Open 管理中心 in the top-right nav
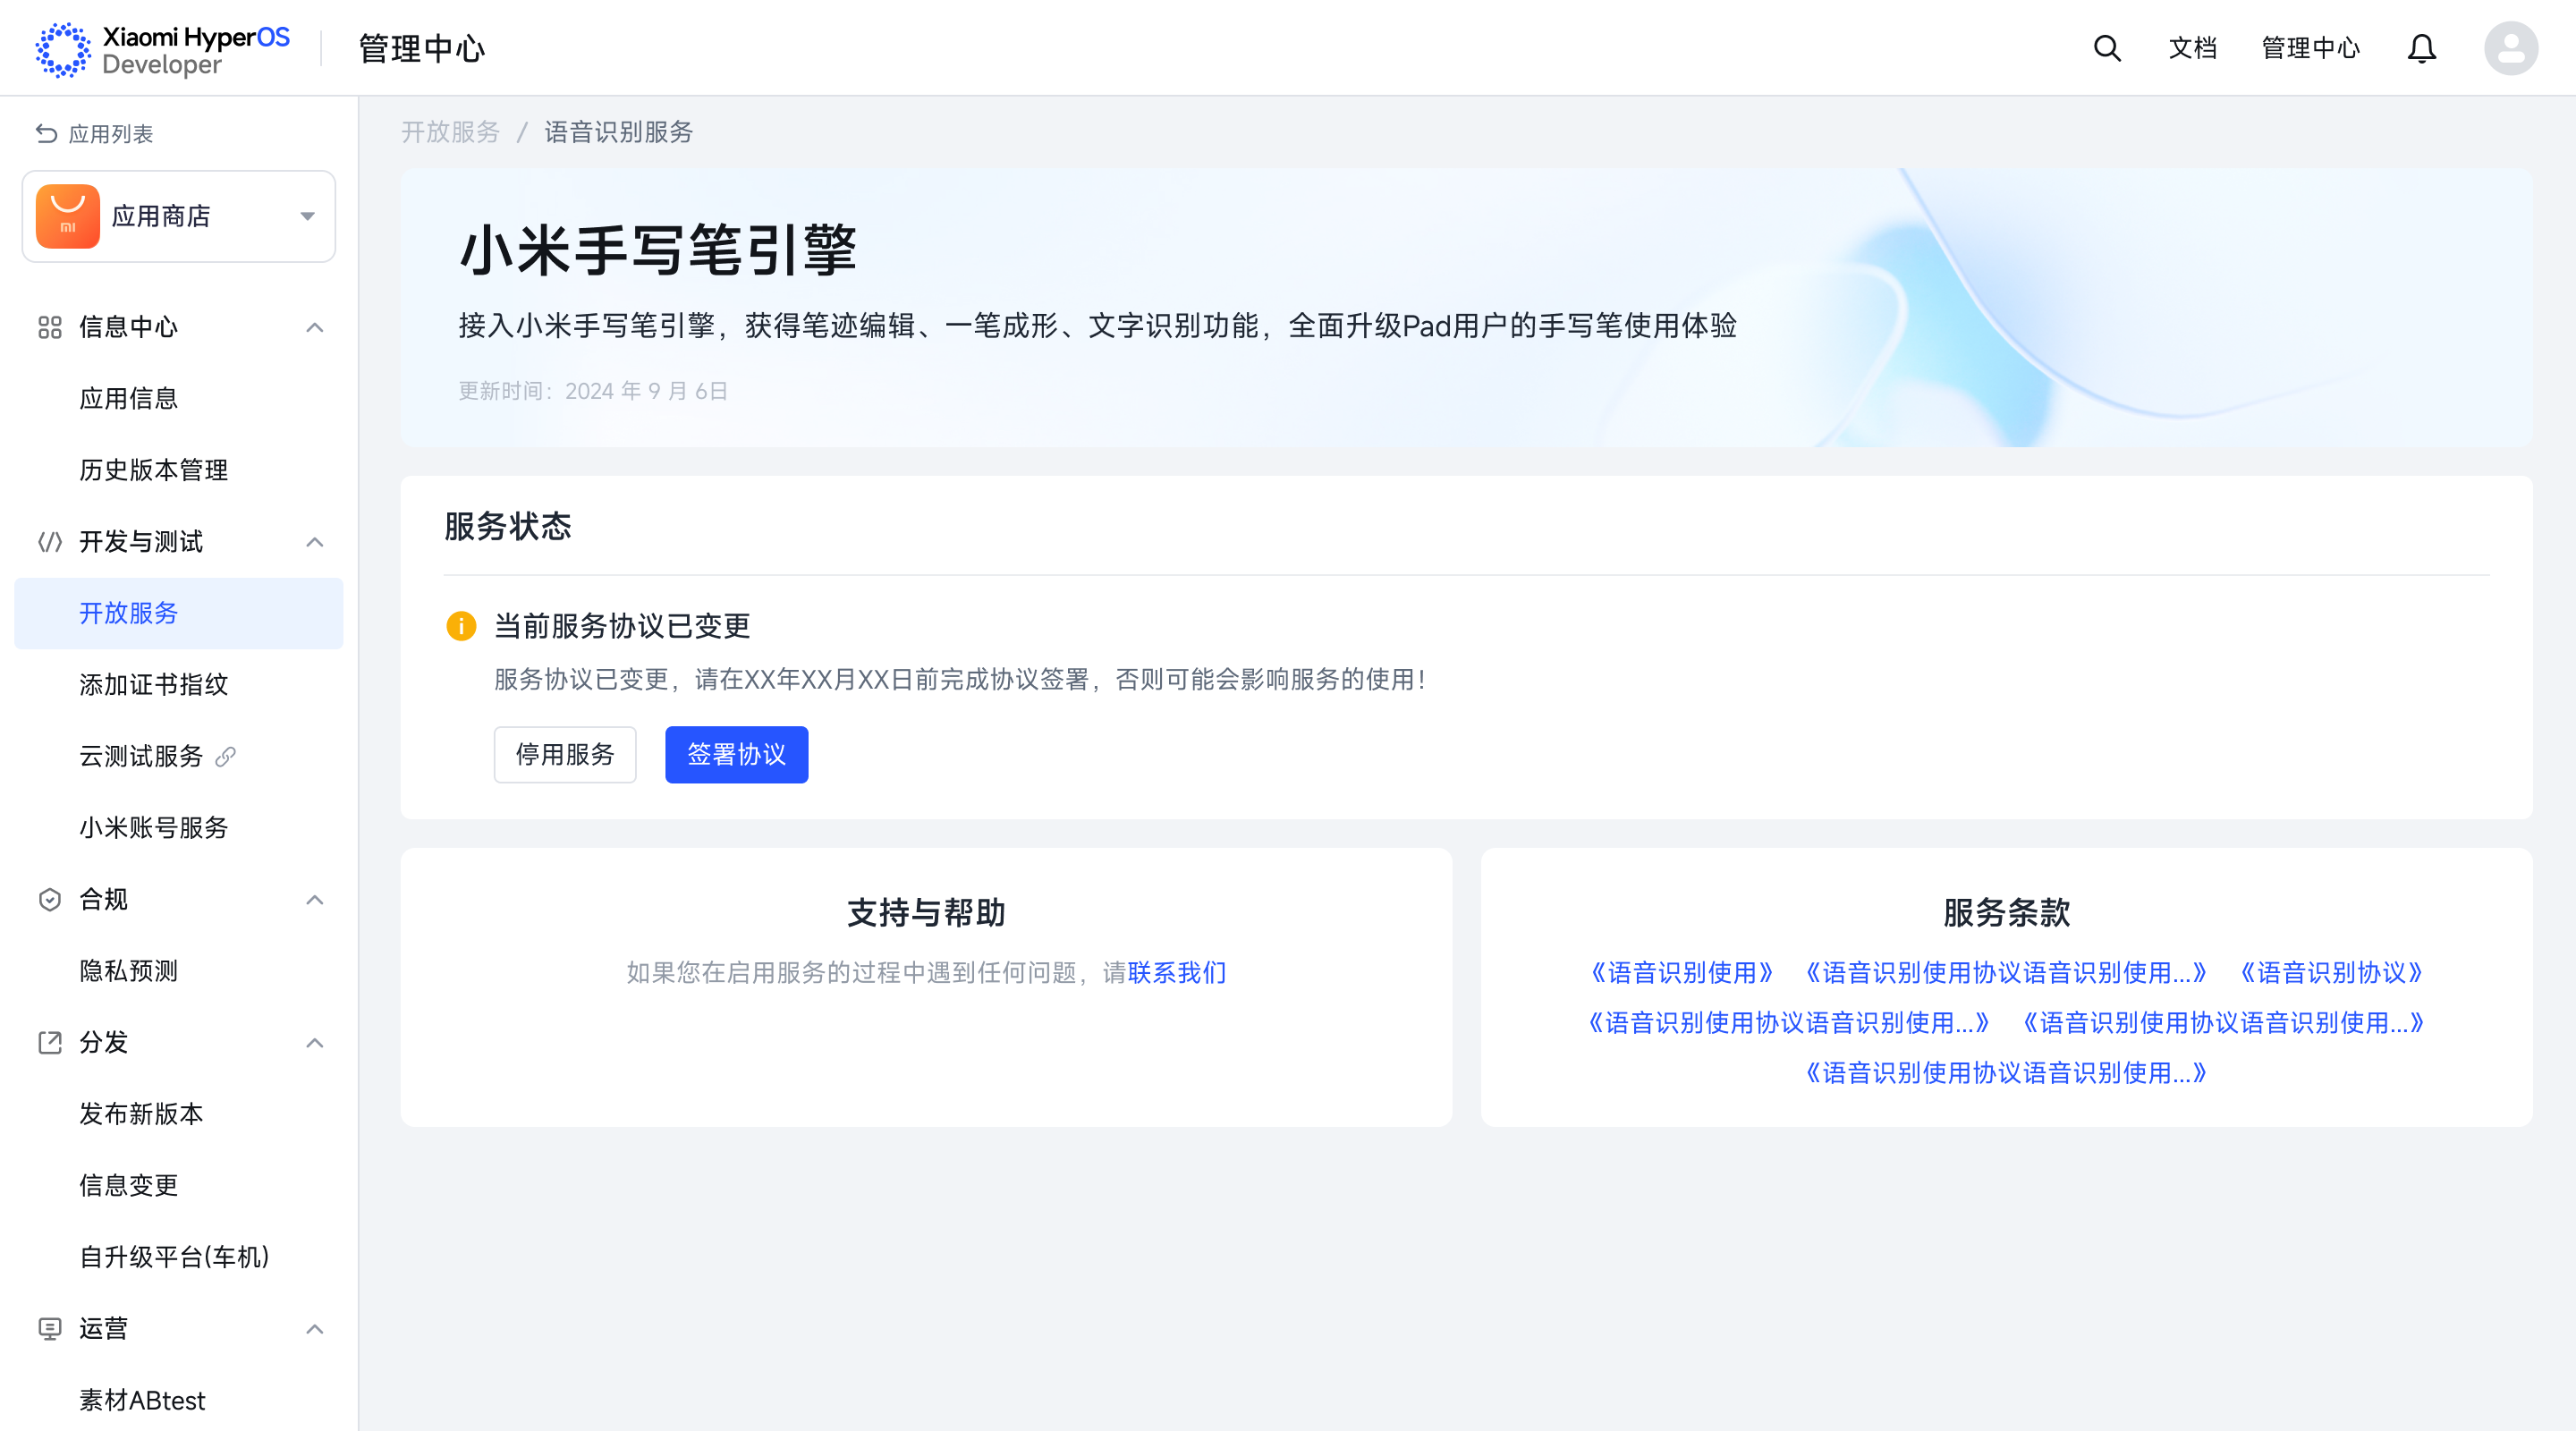The height and width of the screenshot is (1431, 2576). pyautogui.click(x=2310, y=48)
